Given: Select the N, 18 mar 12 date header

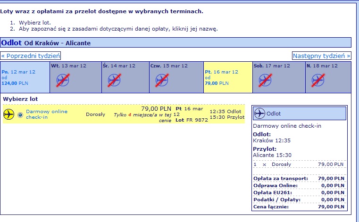Looking at the screenshot, I should tap(322, 66).
